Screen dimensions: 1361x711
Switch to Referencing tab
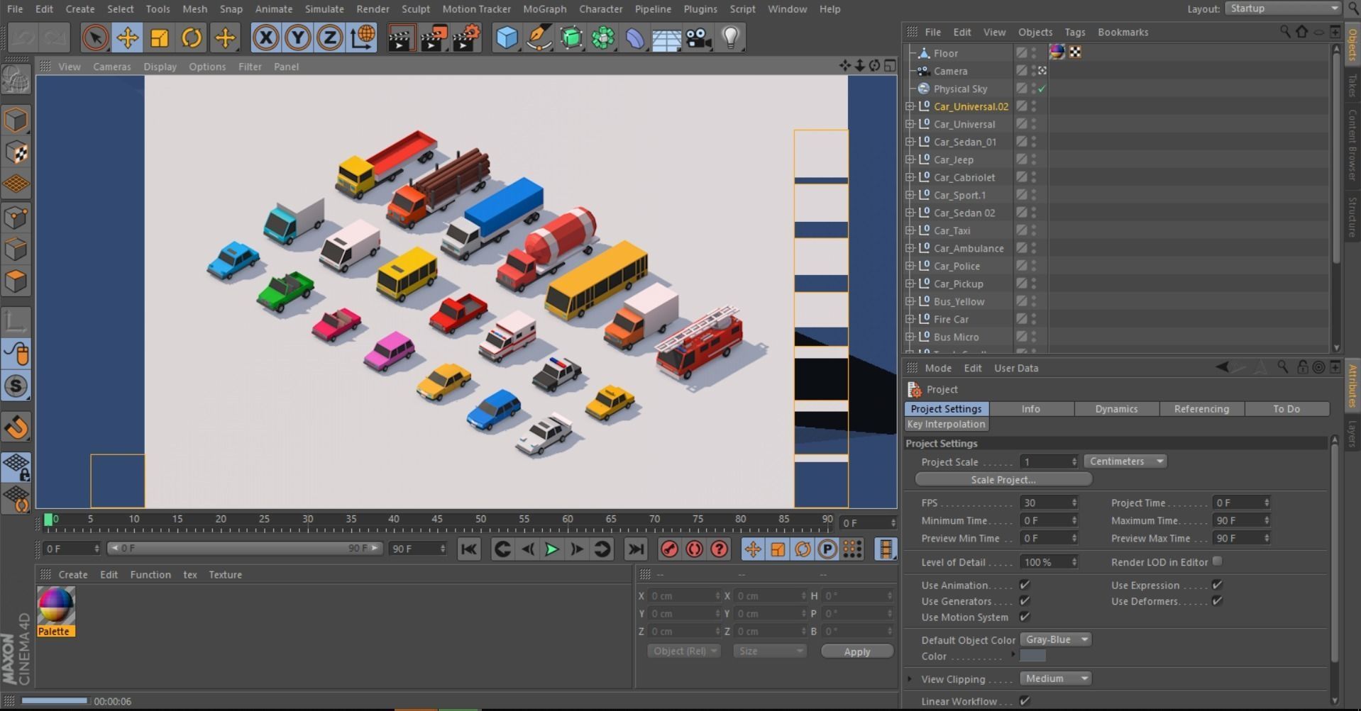tap(1201, 409)
